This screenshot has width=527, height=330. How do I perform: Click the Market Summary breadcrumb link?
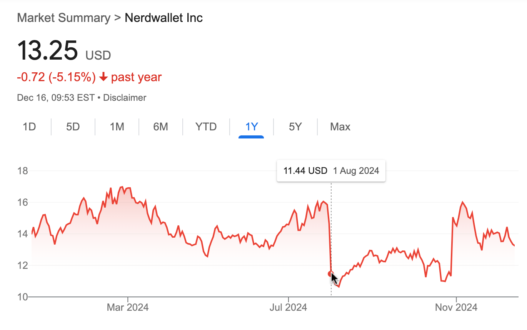[63, 18]
